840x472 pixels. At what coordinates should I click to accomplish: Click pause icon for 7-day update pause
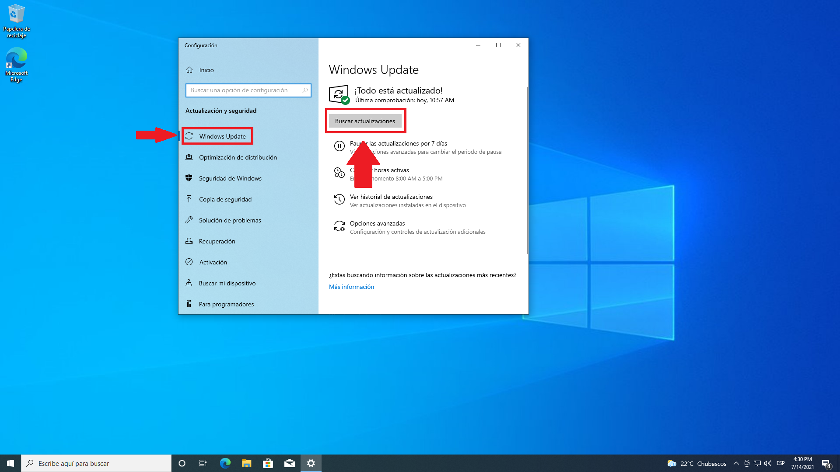point(339,146)
